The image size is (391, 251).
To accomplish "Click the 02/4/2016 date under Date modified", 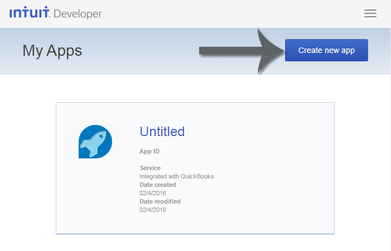I will pos(153,210).
